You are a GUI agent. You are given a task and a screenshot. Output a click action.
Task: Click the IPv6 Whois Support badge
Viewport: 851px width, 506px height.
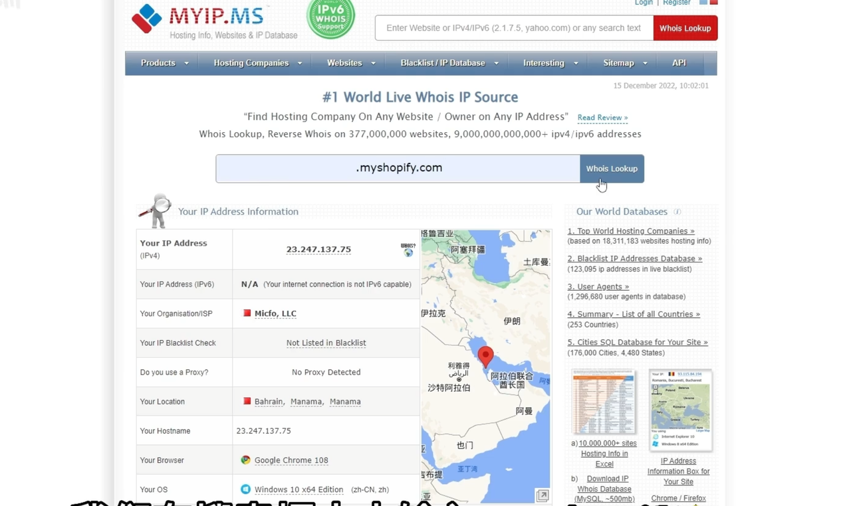pyautogui.click(x=330, y=18)
